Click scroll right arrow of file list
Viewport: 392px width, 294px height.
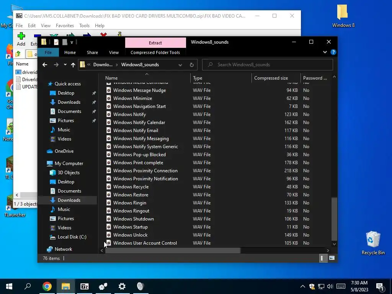[328, 250]
